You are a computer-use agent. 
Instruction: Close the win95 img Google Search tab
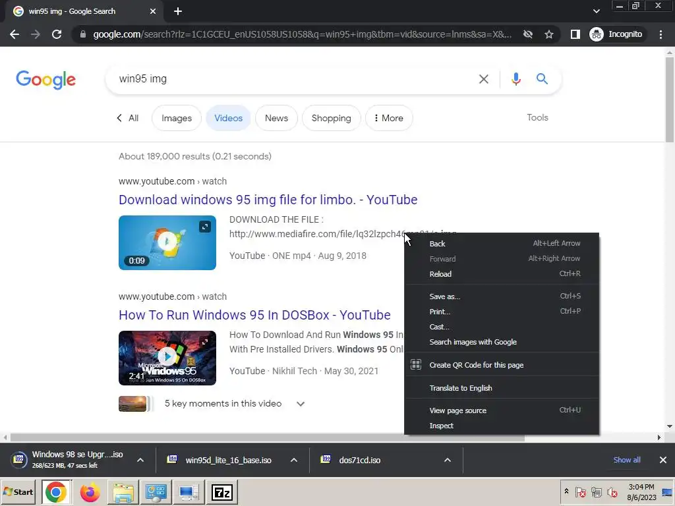click(x=153, y=12)
